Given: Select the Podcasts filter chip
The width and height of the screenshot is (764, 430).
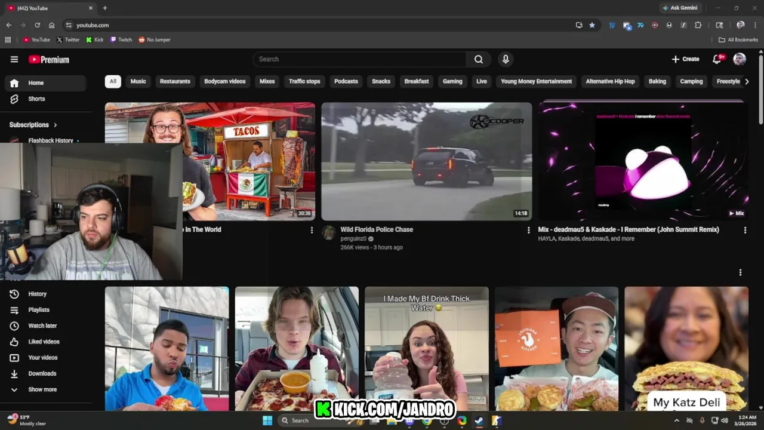Looking at the screenshot, I should (x=346, y=81).
